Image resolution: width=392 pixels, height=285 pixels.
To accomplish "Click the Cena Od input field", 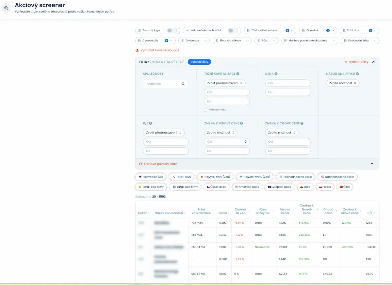I will [x=288, y=83].
